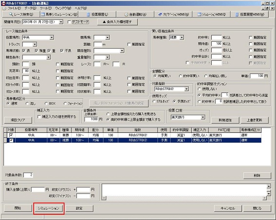Select the 均等払い戻し allocation option

click(x=205, y=76)
